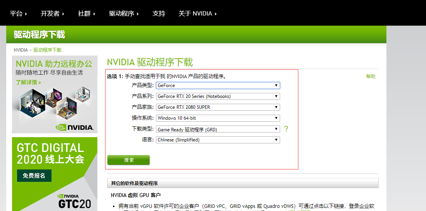Click 支持 in the top navigation

pyautogui.click(x=159, y=14)
